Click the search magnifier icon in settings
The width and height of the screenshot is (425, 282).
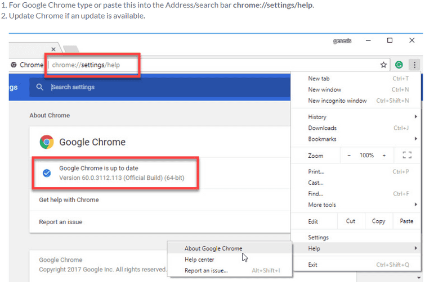click(39, 87)
